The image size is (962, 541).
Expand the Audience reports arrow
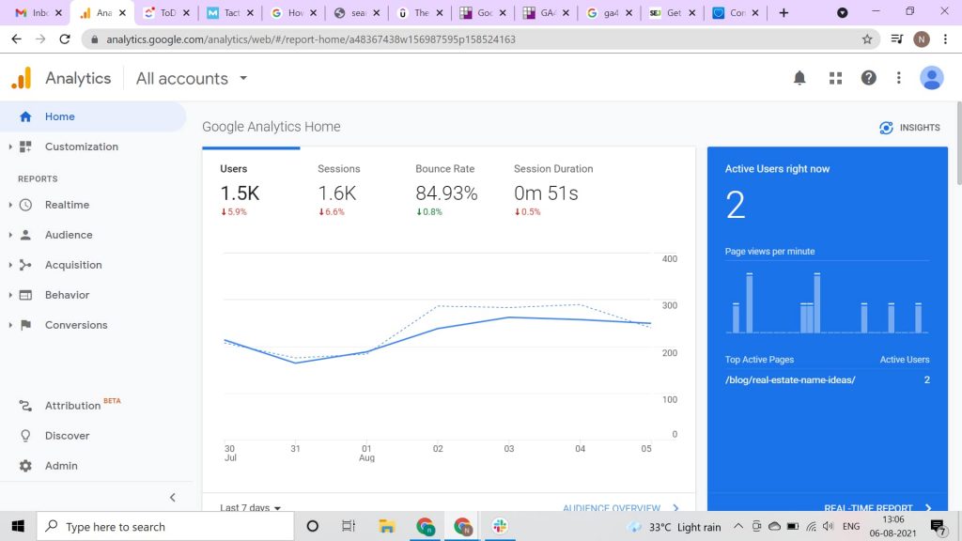click(x=9, y=235)
